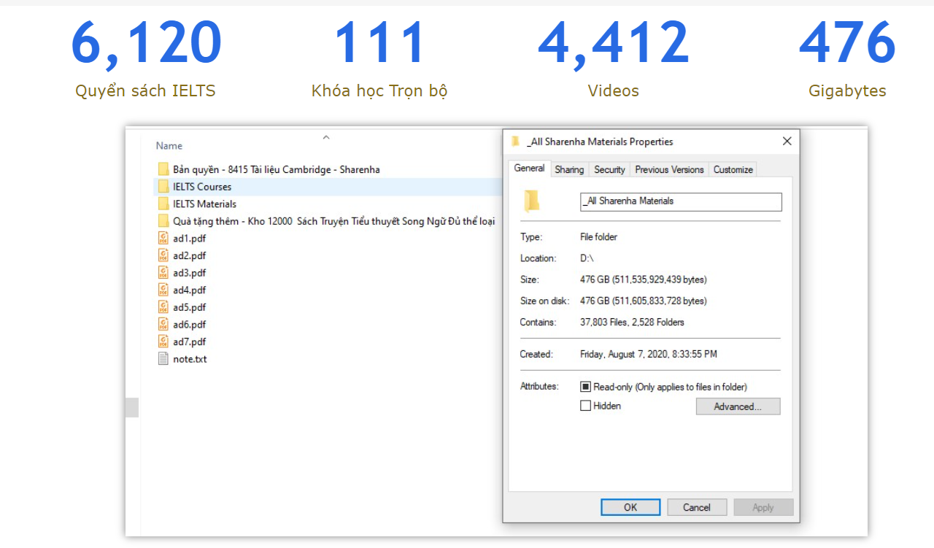Enable the Hidden attribute checkbox

pyautogui.click(x=585, y=406)
